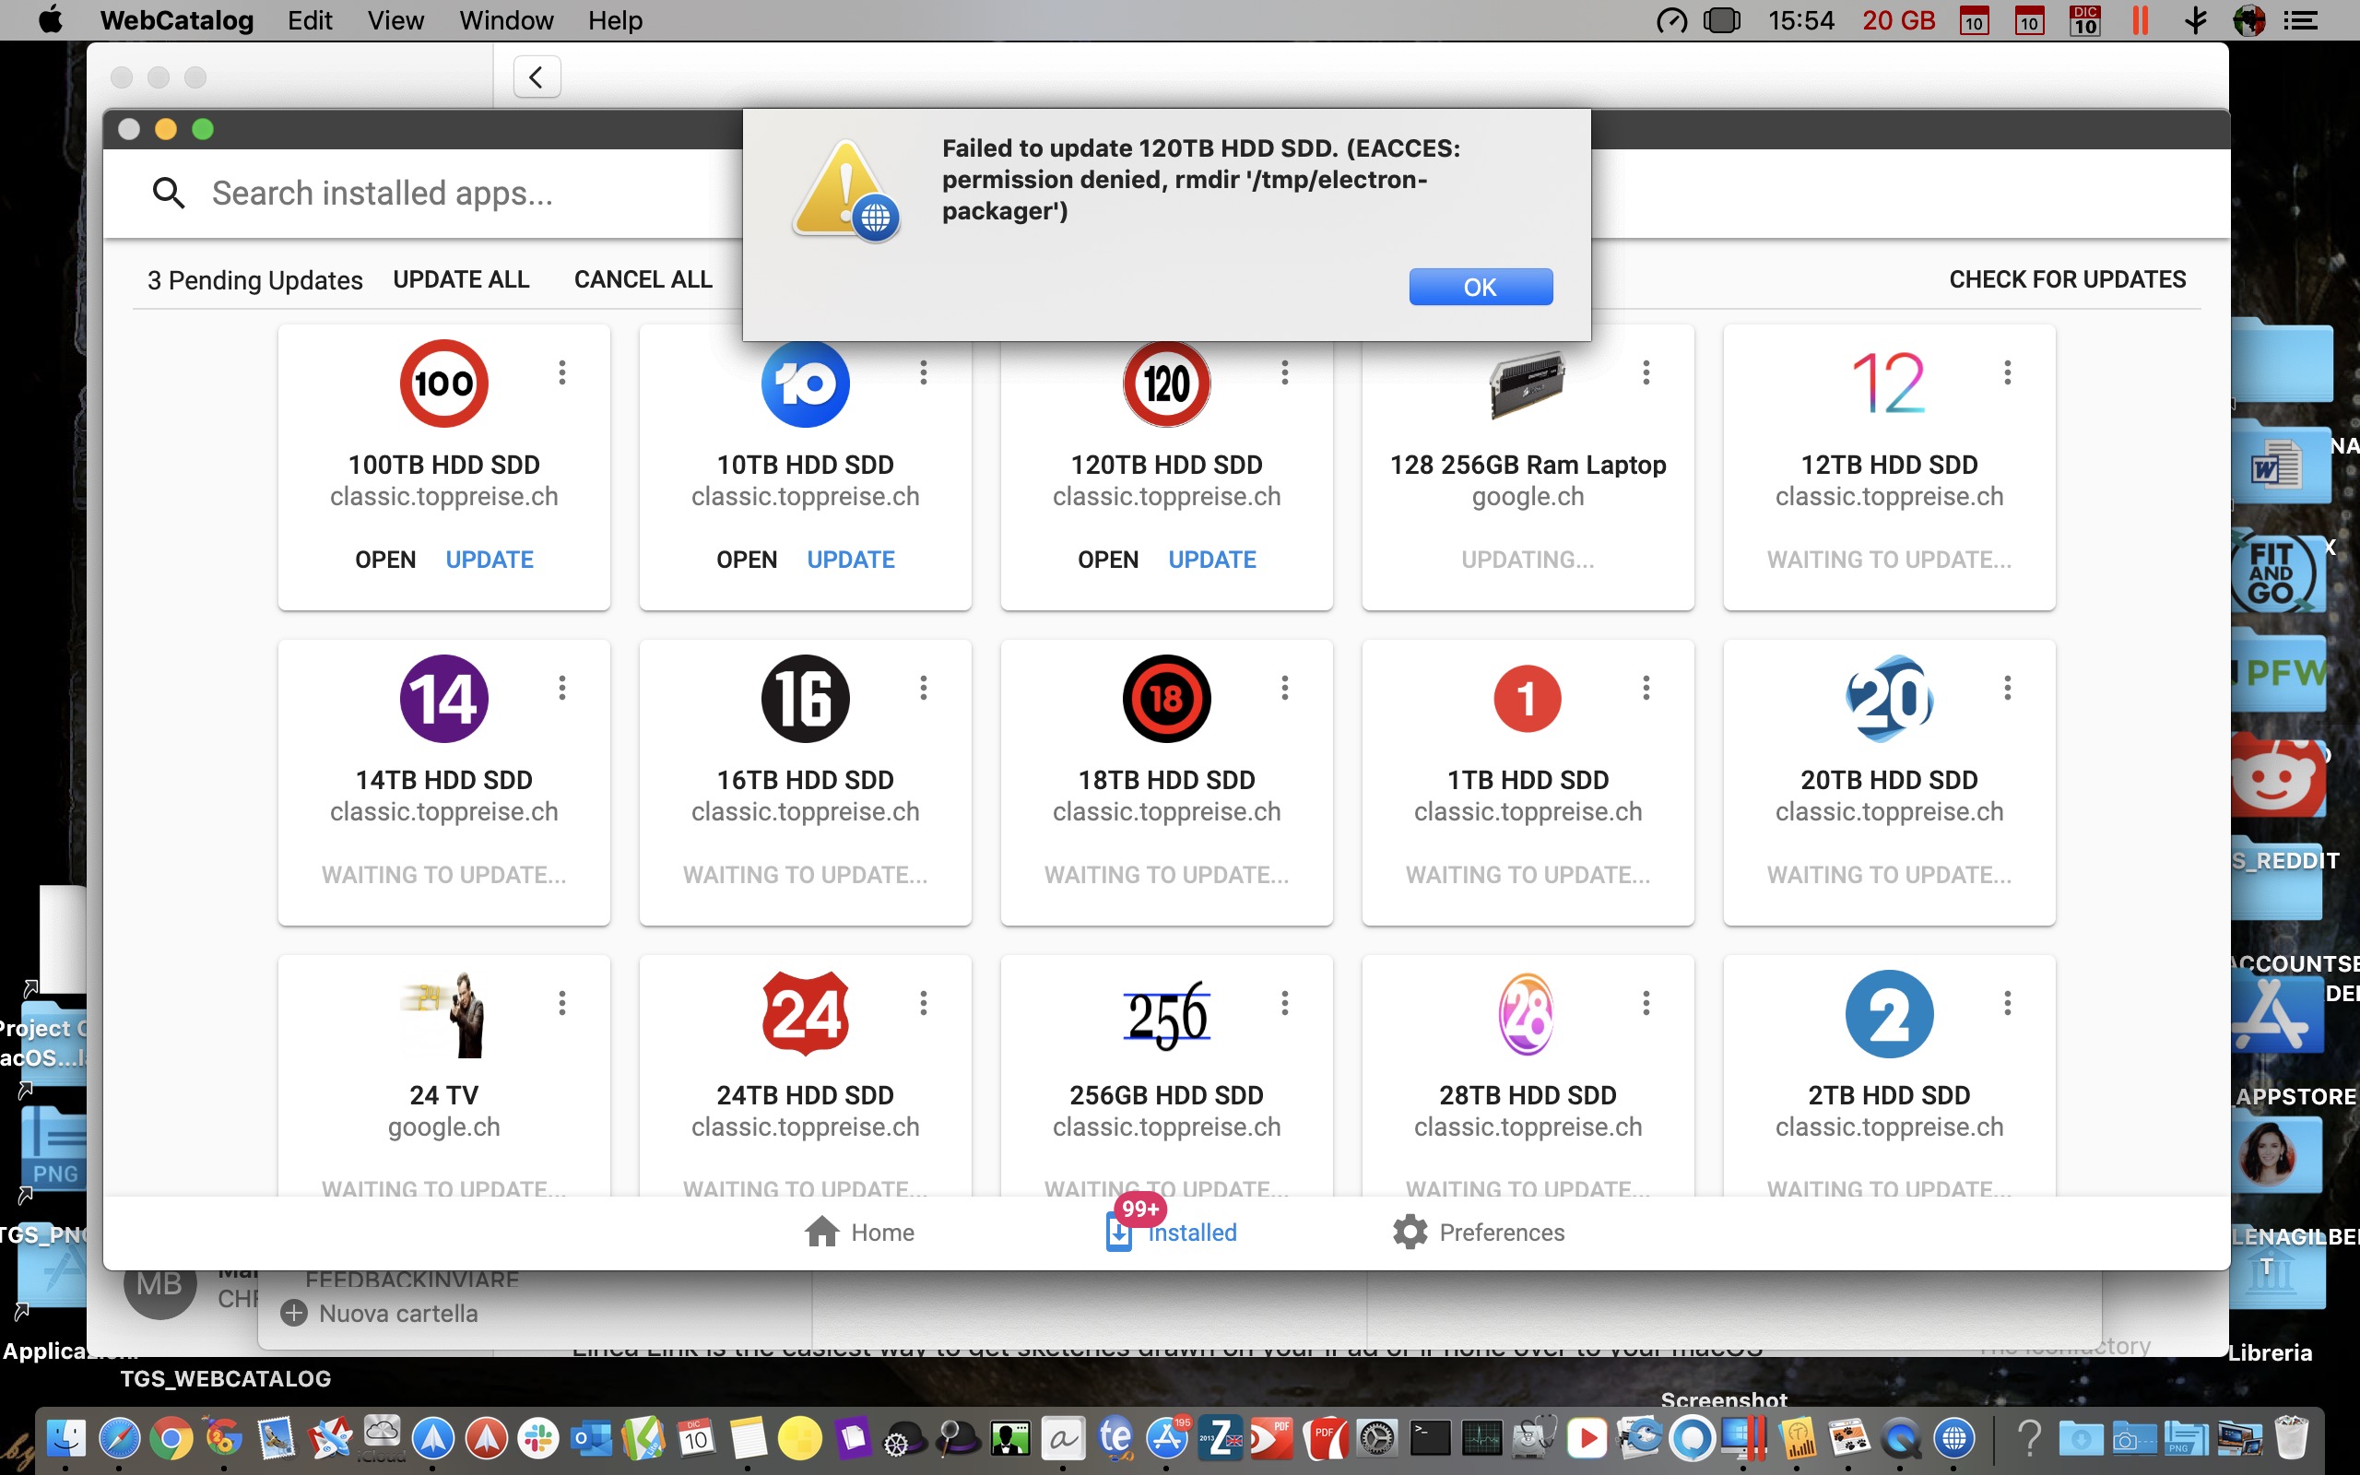Open more options for 16TB HDD SDD

[924, 688]
